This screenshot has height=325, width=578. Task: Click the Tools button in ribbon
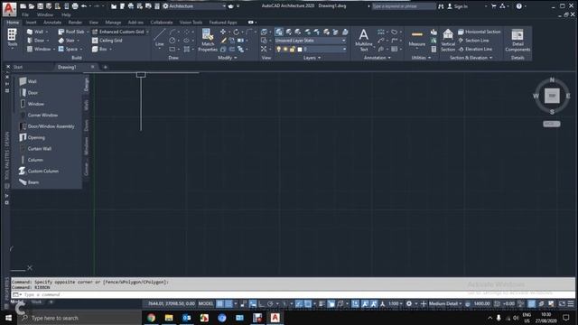pyautogui.click(x=12, y=38)
